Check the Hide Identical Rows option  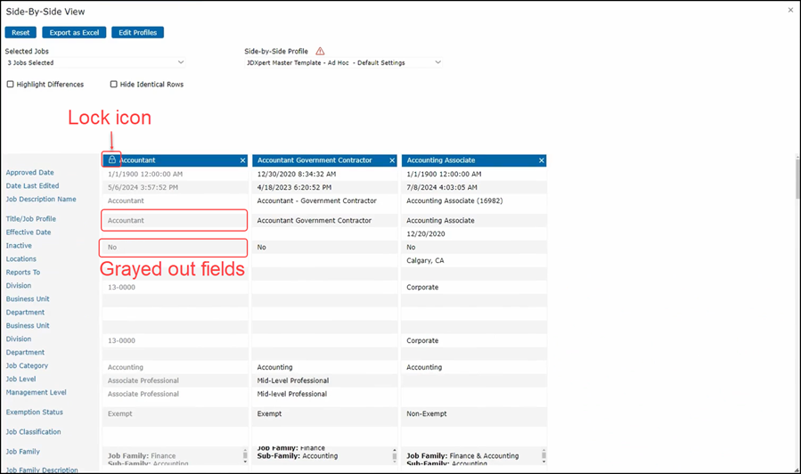(114, 85)
